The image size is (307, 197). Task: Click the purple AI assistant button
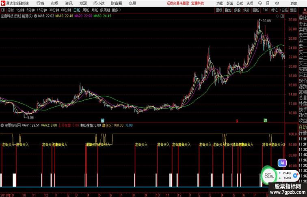coord(282,163)
